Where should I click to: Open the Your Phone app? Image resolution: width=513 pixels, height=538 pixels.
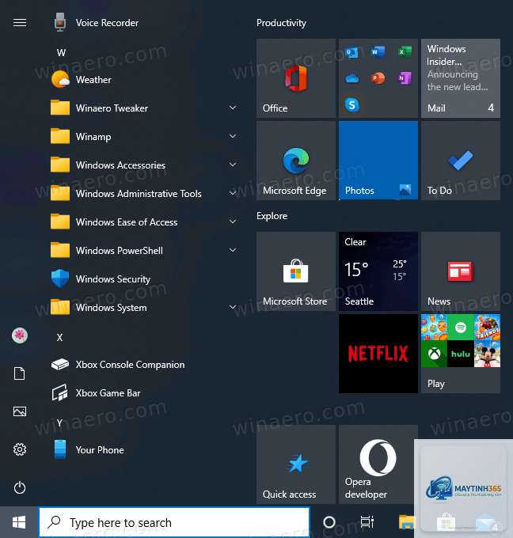142,450
